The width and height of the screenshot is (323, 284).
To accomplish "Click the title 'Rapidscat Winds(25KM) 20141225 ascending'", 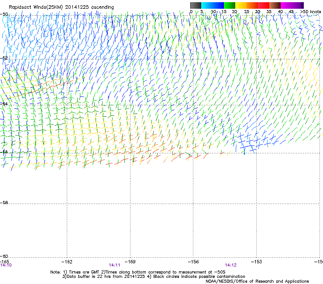I will pos(61,7).
